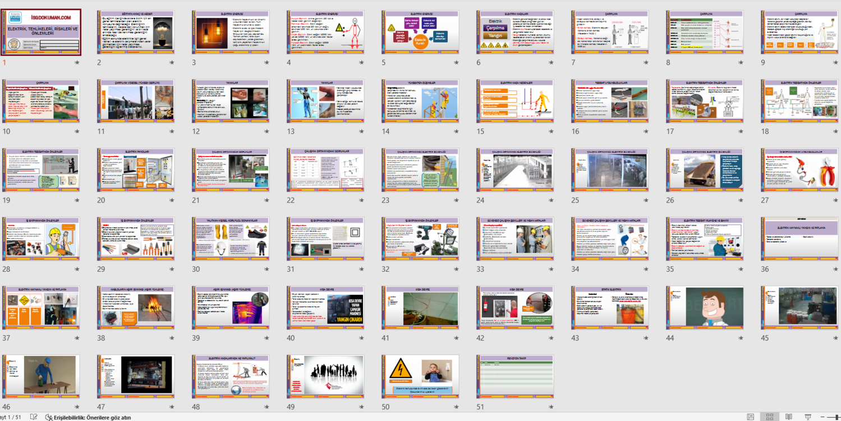841x421 pixels.
Task: Click the transition star beside slide 20
Action: [x=172, y=200]
